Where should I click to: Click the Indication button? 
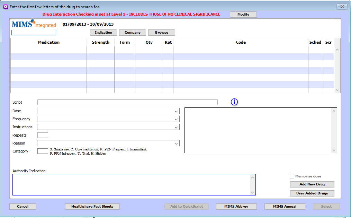point(103,32)
